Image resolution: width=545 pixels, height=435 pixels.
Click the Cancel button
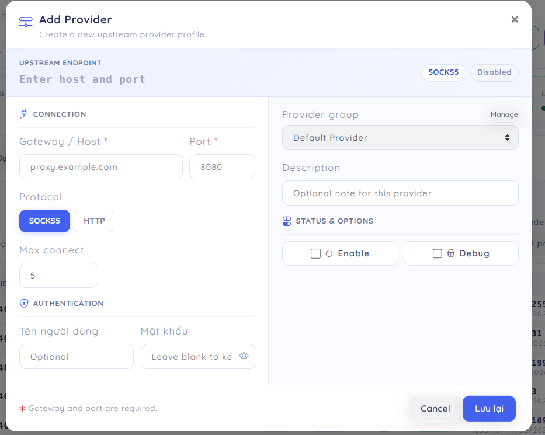pos(435,409)
